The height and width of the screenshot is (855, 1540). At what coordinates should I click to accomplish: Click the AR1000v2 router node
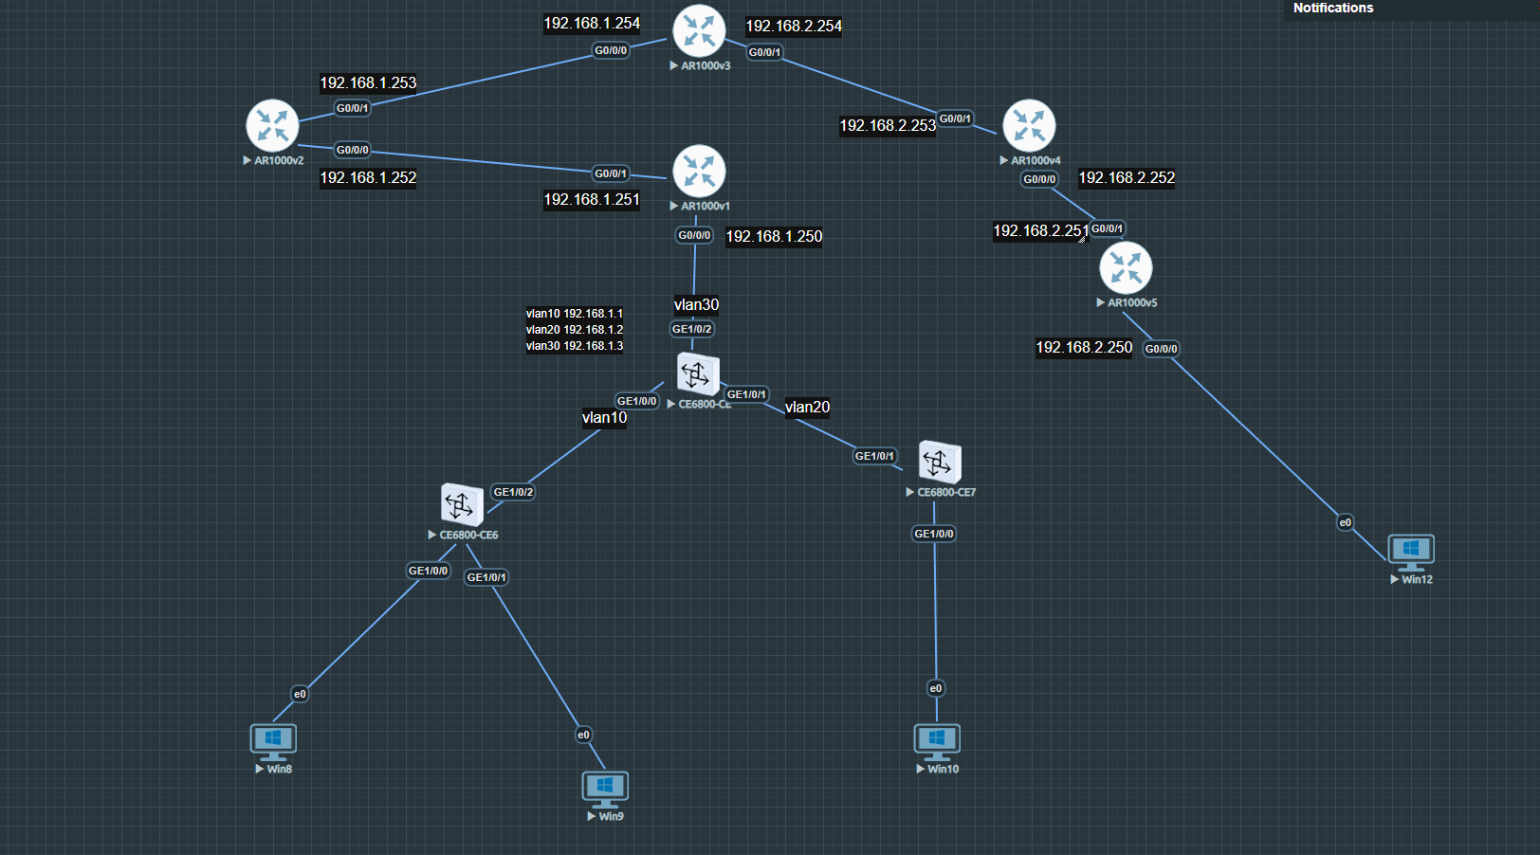pos(272,125)
